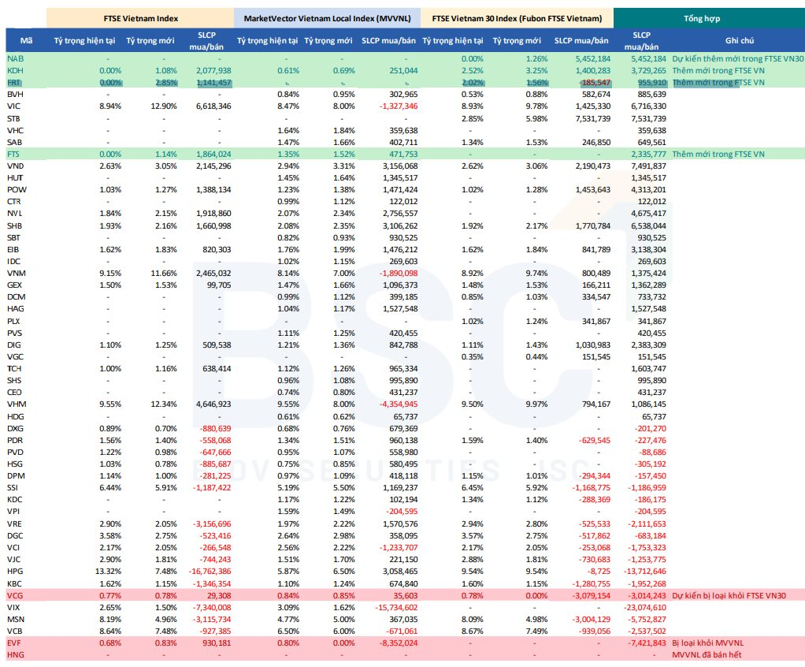This screenshot has width=805, height=667.
Task: Click the NAB ticker in first row
Action: coord(16,59)
